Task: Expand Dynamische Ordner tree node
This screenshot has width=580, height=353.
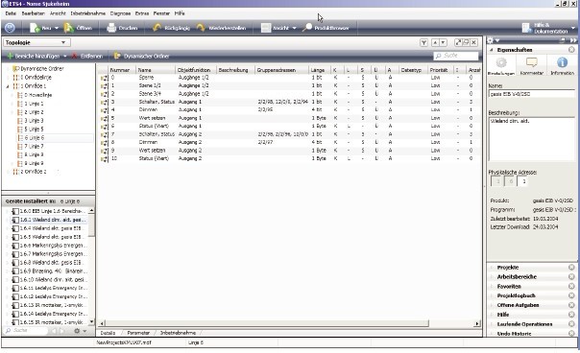Action: click(8, 69)
